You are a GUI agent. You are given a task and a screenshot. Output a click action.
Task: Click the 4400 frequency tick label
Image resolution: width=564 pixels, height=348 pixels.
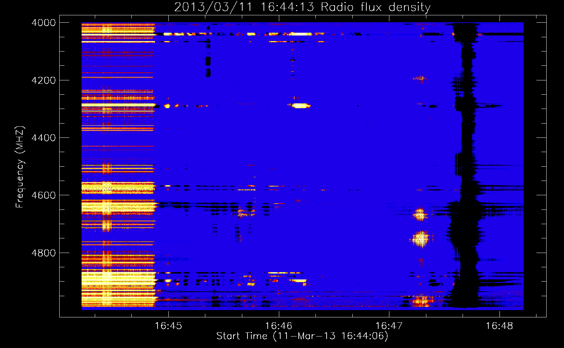[44, 138]
